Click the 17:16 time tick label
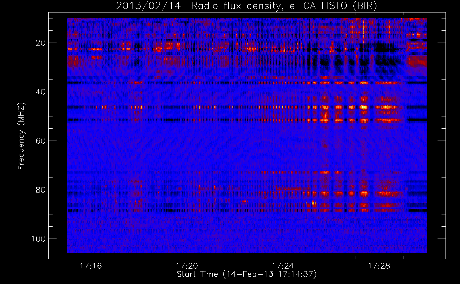 [x=91, y=266]
